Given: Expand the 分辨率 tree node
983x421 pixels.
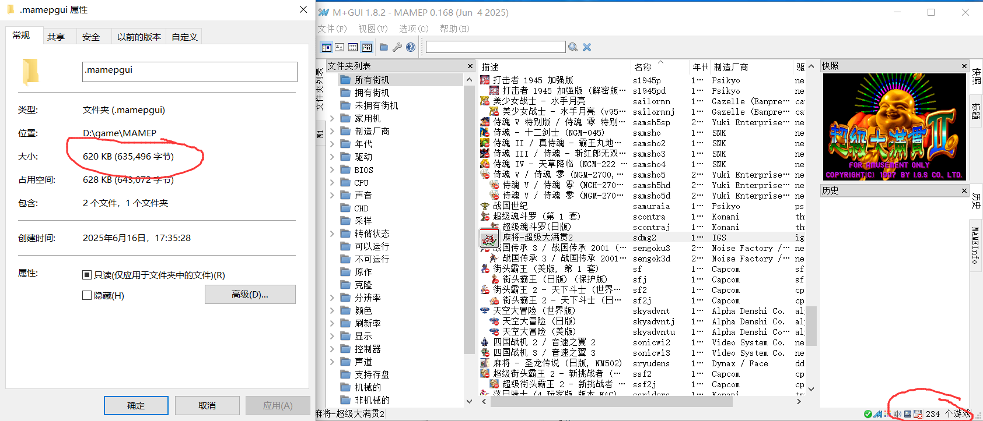Looking at the screenshot, I should [x=332, y=298].
